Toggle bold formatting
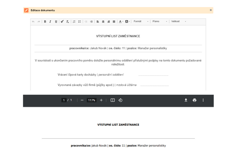Image resolution: width=237 pixels, height=149 pixels. pyautogui.click(x=45, y=22)
